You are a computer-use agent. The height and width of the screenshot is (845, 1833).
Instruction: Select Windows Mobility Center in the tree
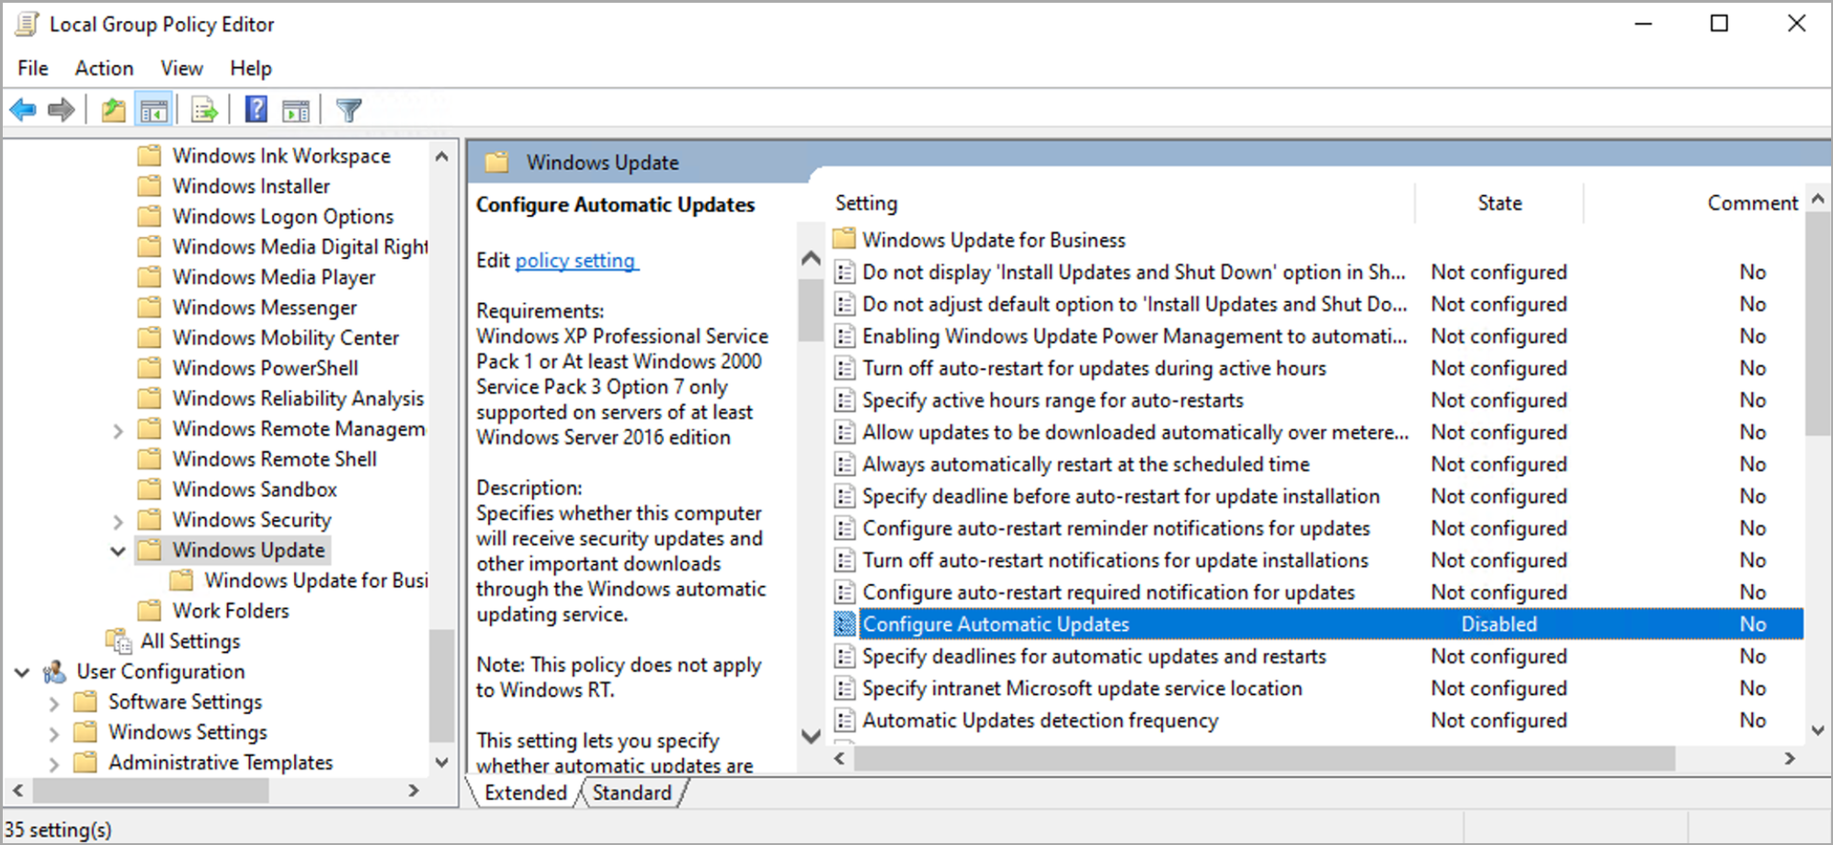(x=286, y=337)
